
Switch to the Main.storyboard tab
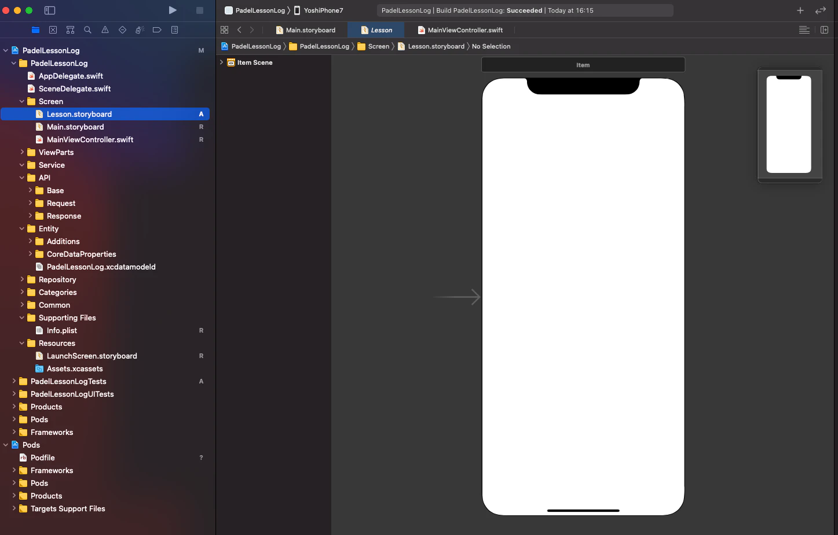306,30
